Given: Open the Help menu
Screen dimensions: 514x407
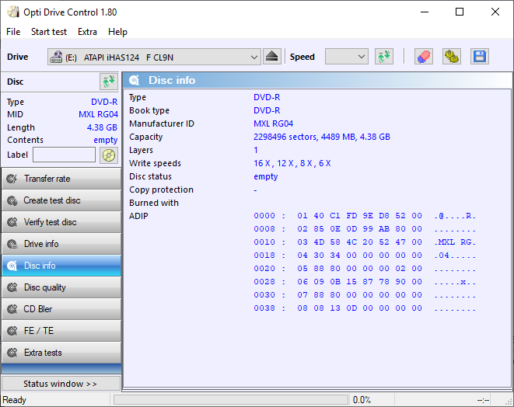Looking at the screenshot, I should pyautogui.click(x=117, y=32).
